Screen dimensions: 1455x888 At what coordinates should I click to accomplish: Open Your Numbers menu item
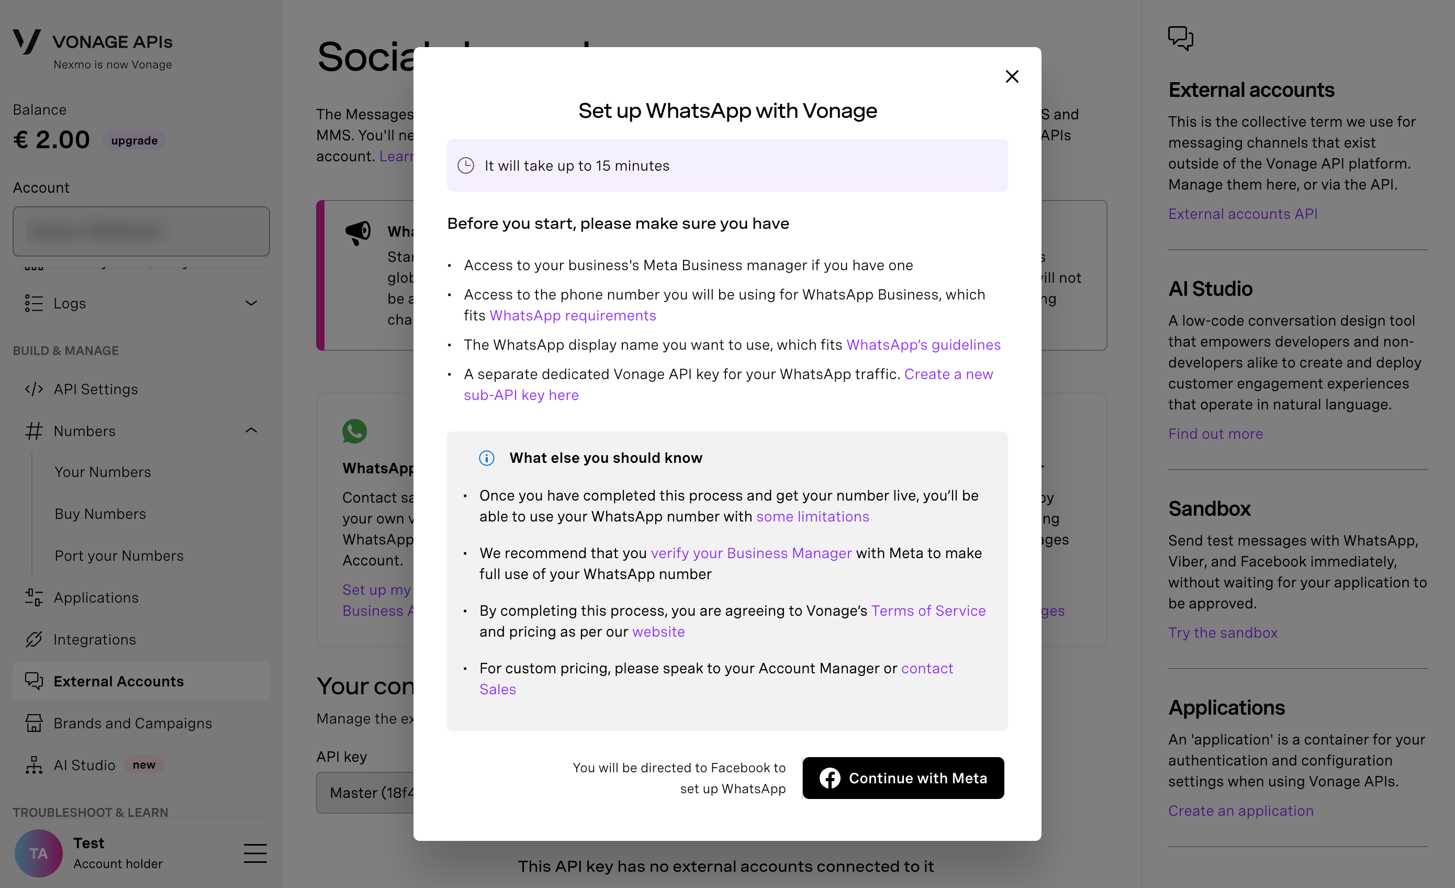[103, 471]
